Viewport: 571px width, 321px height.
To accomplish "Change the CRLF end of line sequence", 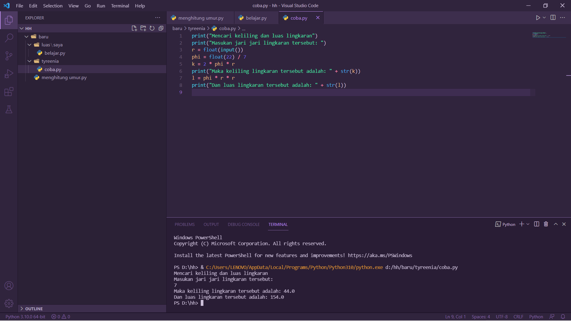I will [x=518, y=317].
